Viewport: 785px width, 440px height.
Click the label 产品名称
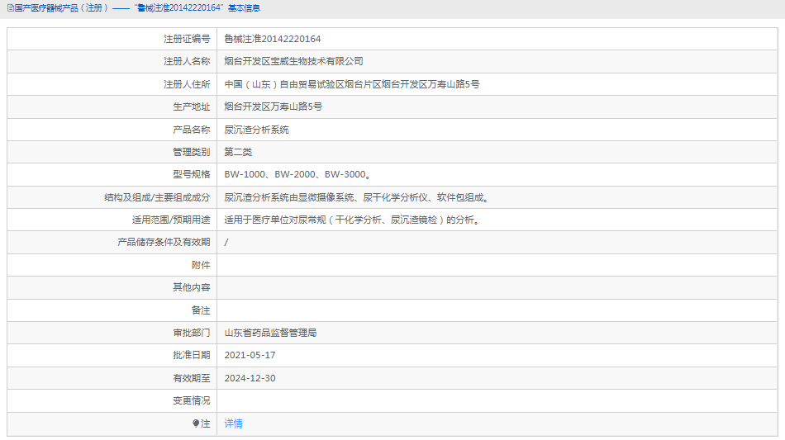[191, 130]
